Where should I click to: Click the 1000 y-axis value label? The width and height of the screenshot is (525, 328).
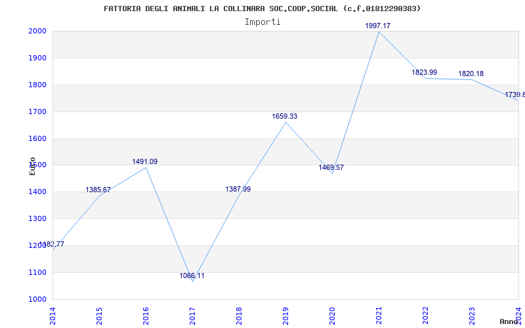[x=37, y=299]
